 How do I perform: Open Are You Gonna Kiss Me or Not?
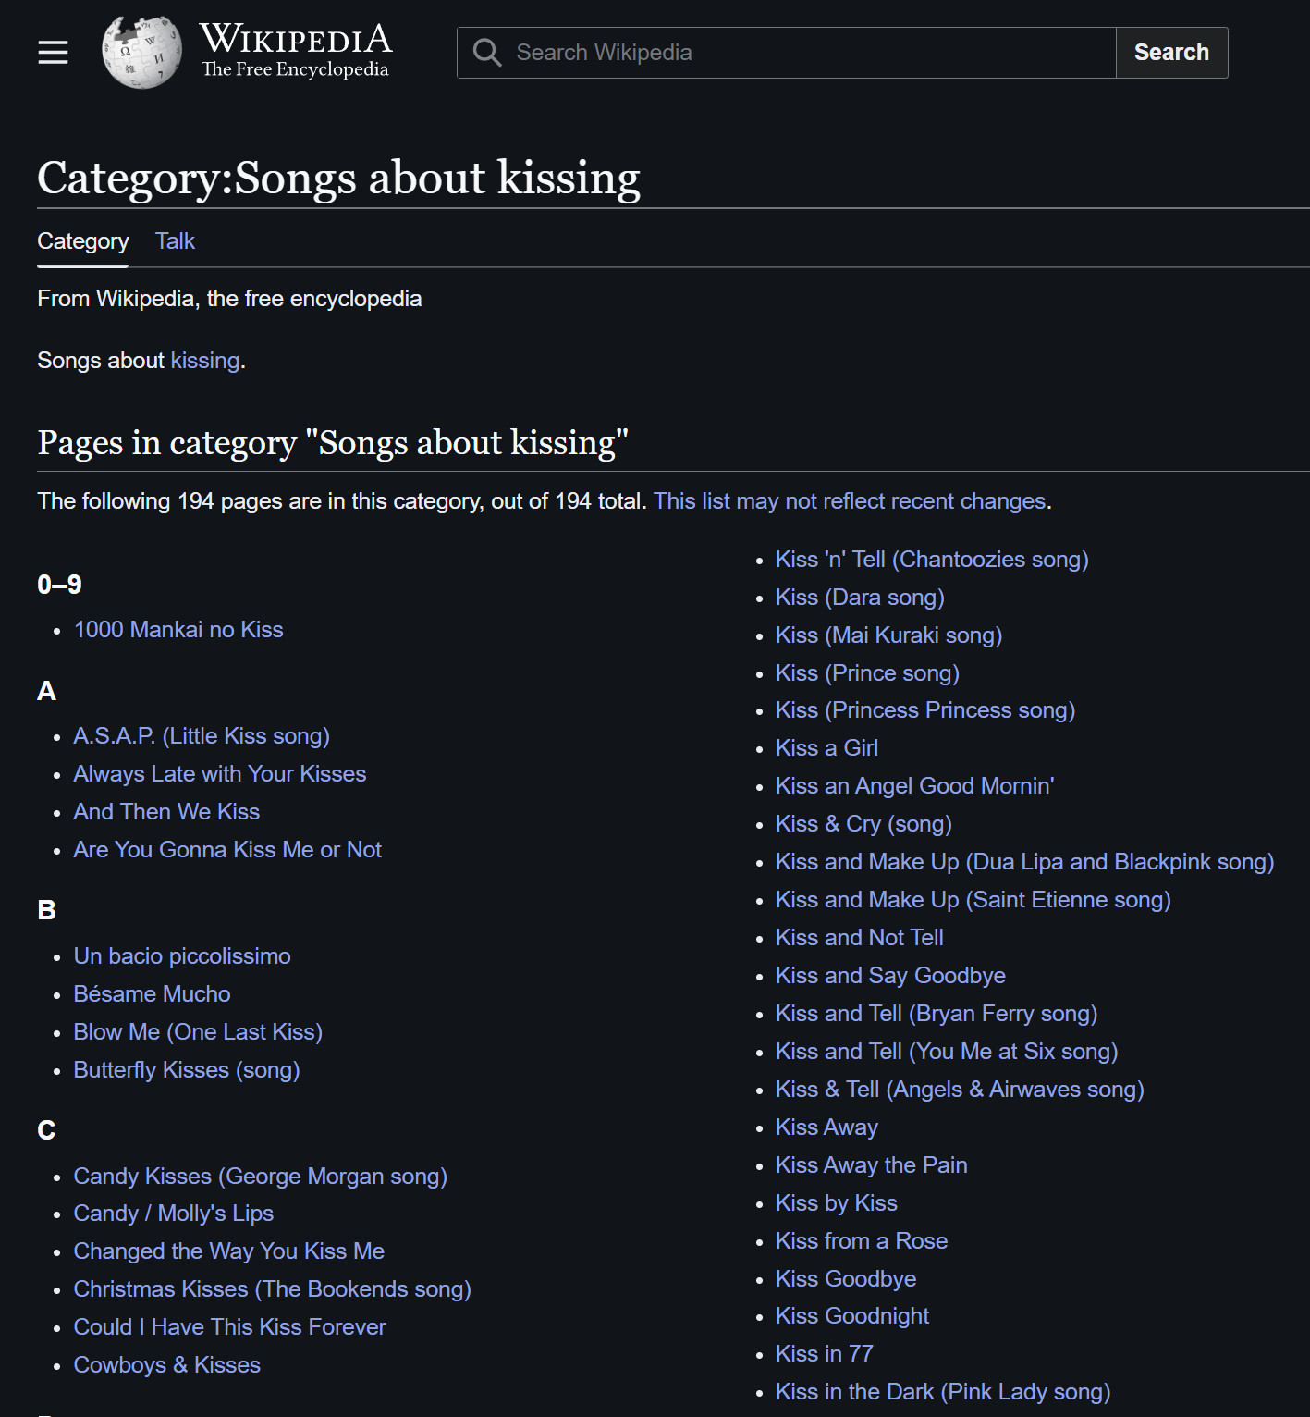227,850
